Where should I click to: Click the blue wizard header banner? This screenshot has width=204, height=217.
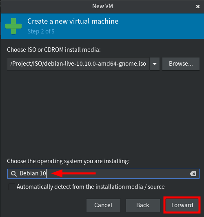[102, 26]
